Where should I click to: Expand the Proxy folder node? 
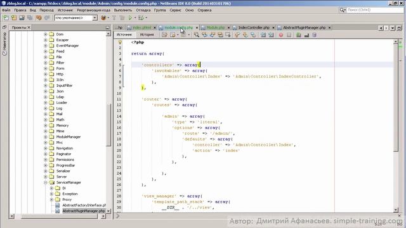pyautogui.click(x=51, y=199)
